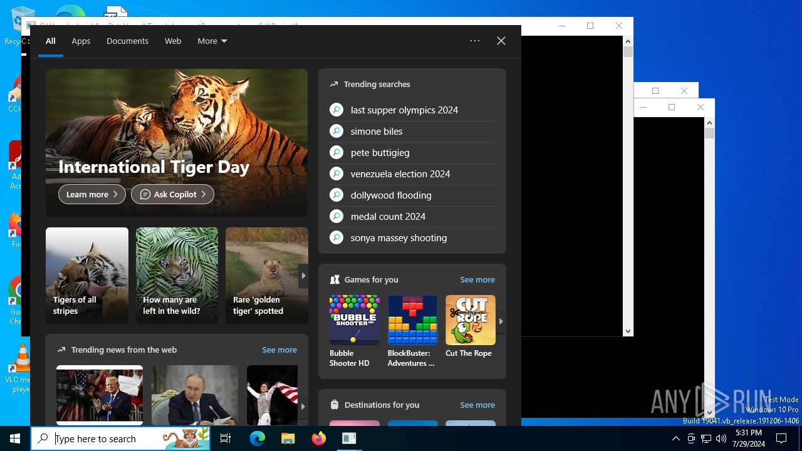The height and width of the screenshot is (451, 802).
Task: Maximize the rear console window
Action: (x=590, y=26)
